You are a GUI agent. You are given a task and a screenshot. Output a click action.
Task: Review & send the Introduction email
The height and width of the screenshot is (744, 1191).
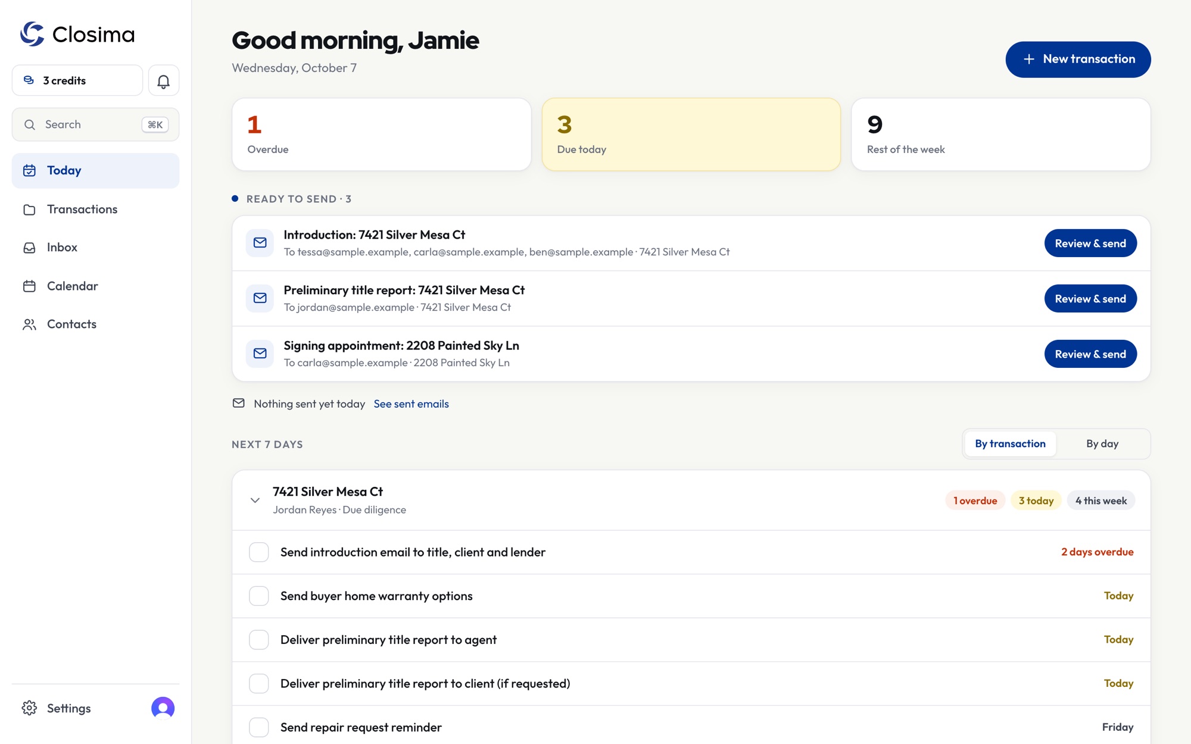click(1090, 243)
